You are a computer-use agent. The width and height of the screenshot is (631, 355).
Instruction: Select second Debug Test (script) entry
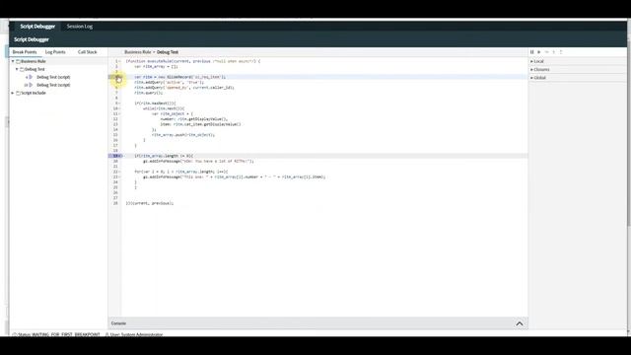pos(53,85)
